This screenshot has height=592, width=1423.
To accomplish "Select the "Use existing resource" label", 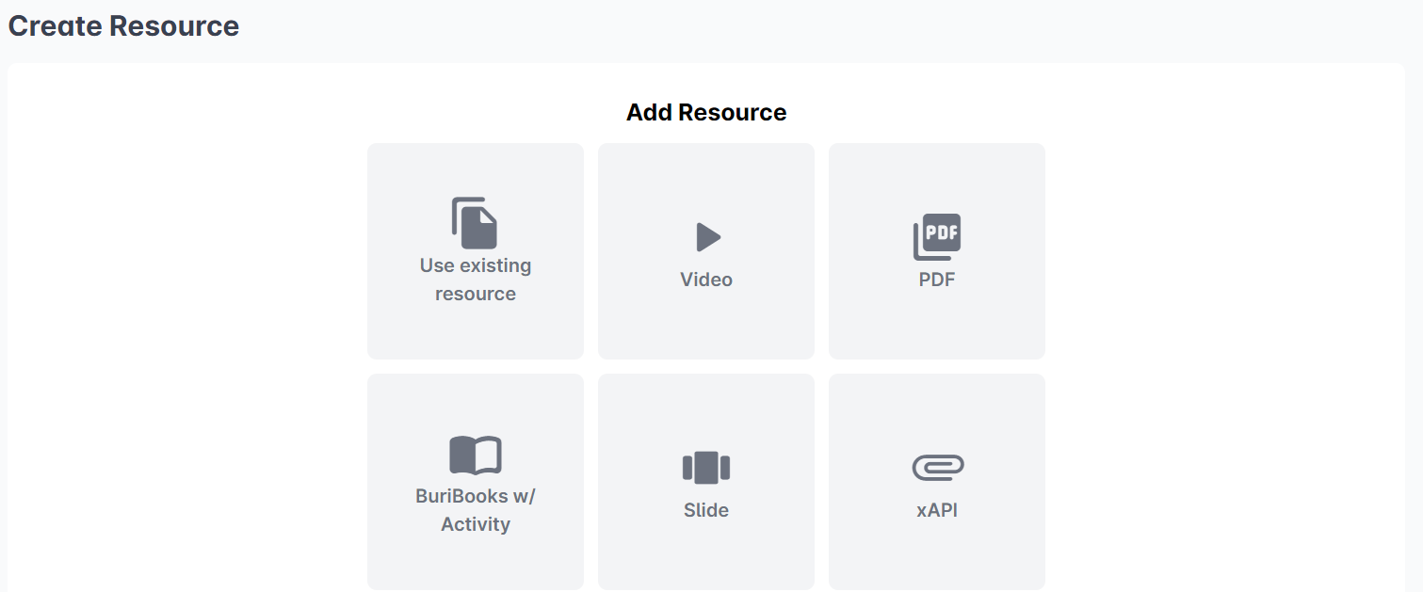I will coord(476,280).
